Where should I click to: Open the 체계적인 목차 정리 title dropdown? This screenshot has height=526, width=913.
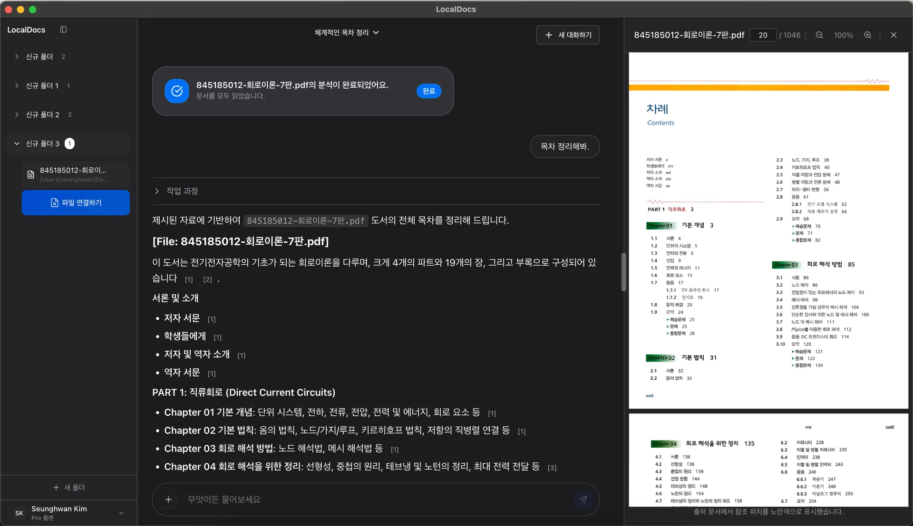[376, 32]
